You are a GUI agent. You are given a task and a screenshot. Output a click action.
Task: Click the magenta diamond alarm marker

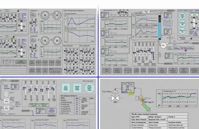186,50
